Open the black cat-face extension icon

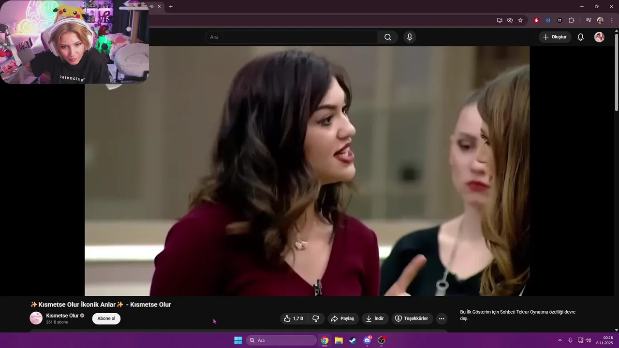point(560,20)
